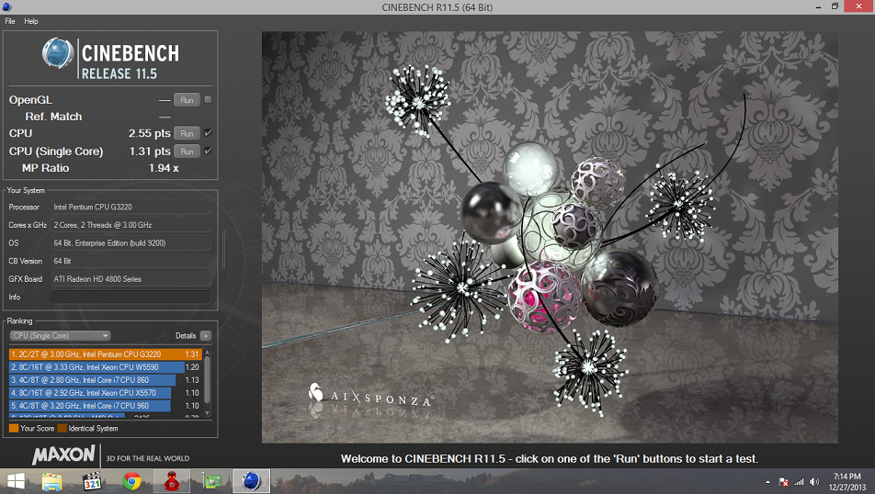This screenshot has width=875, height=494.
Task: Click the Cores x GHz field
Action: click(131, 225)
